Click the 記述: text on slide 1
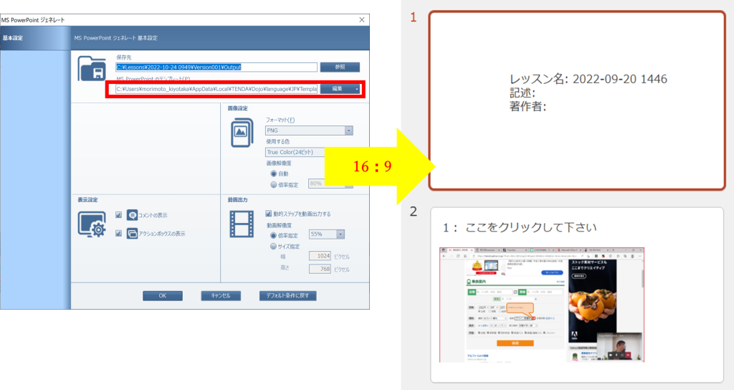Viewport: 734px width, 390px height. (x=522, y=92)
